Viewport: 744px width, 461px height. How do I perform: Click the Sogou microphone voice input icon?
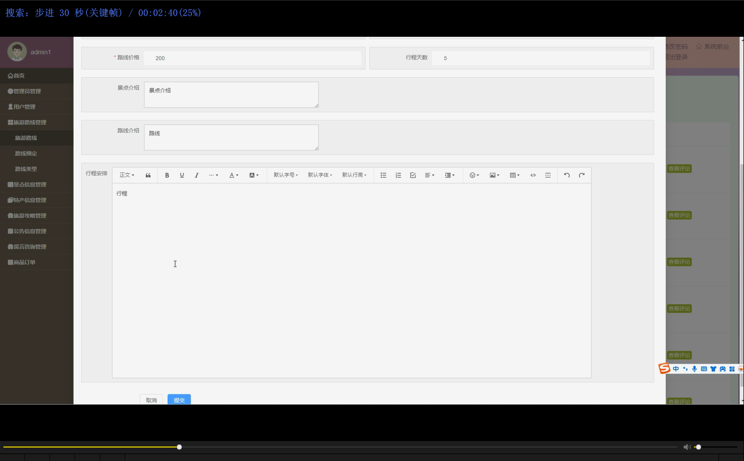point(694,369)
